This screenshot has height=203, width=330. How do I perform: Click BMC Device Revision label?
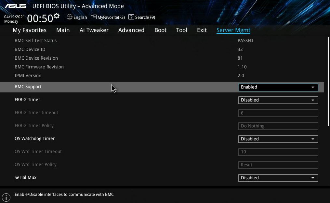coord(36,58)
